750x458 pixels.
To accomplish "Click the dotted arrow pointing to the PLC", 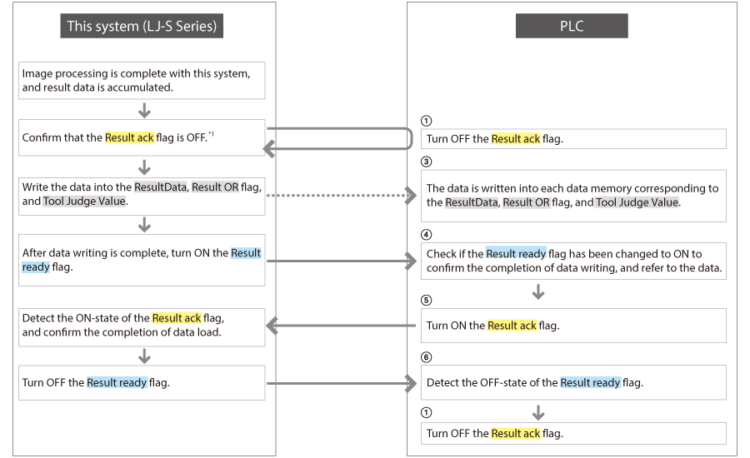I will coord(340,195).
